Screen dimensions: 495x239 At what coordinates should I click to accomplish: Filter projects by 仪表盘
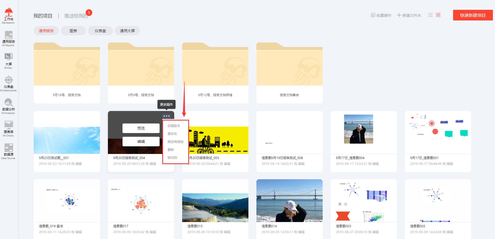pos(100,31)
